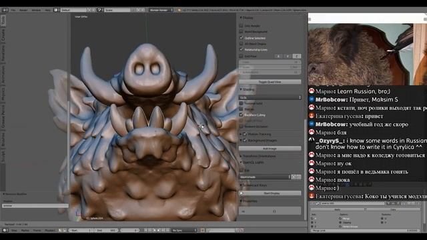
Task: Click the grid Subdivisions value field
Action: (x=270, y=72)
